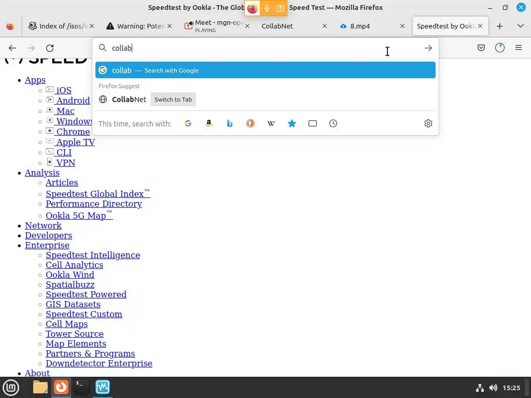Viewport: 531px width, 398px height.
Task: Click microphone sharing indicator icon
Action: (x=267, y=8)
